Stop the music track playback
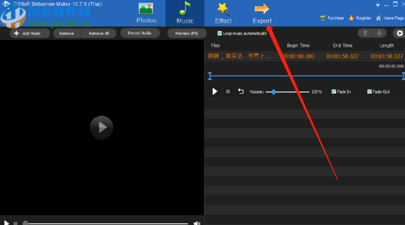 pos(228,91)
